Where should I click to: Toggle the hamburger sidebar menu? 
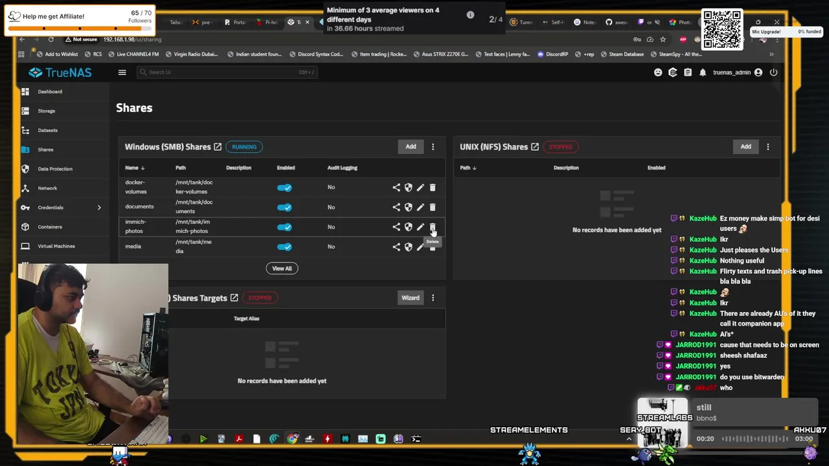coord(122,72)
